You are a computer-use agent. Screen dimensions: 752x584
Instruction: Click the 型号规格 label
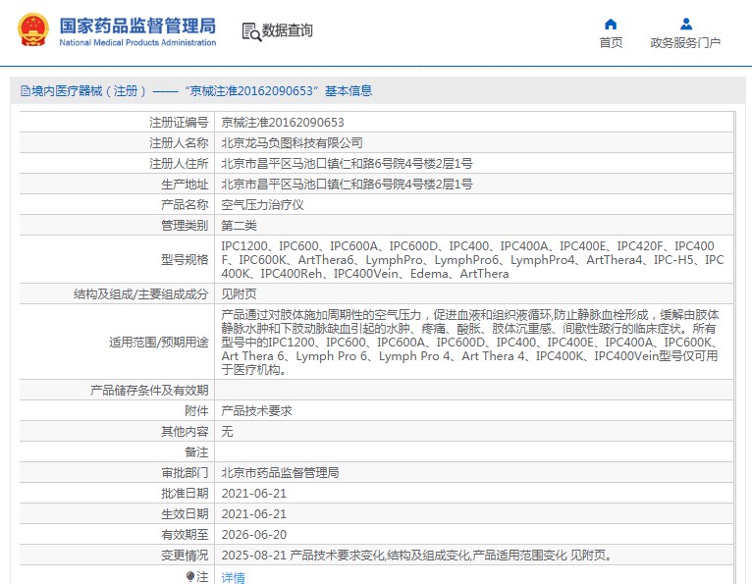coord(185,259)
